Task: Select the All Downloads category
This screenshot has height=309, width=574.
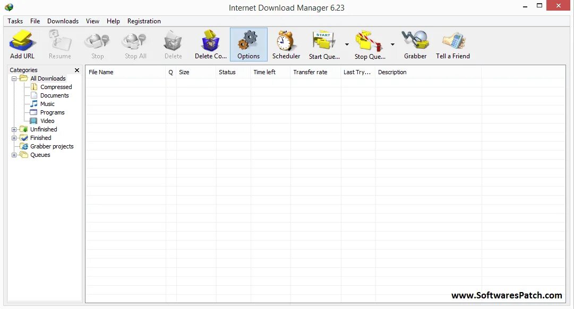Action: point(48,78)
